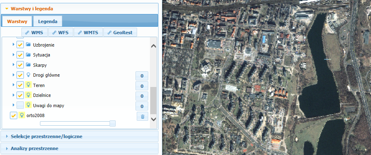This screenshot has height=155, width=371.
Task: Uncheck the Sytuacja layer checkbox
Action: (x=20, y=55)
